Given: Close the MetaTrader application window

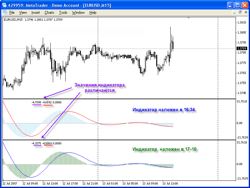Looking at the screenshot, I should click(x=245, y=5).
